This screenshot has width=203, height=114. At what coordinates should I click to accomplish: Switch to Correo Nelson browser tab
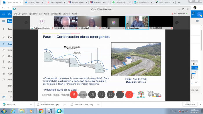point(12,2)
